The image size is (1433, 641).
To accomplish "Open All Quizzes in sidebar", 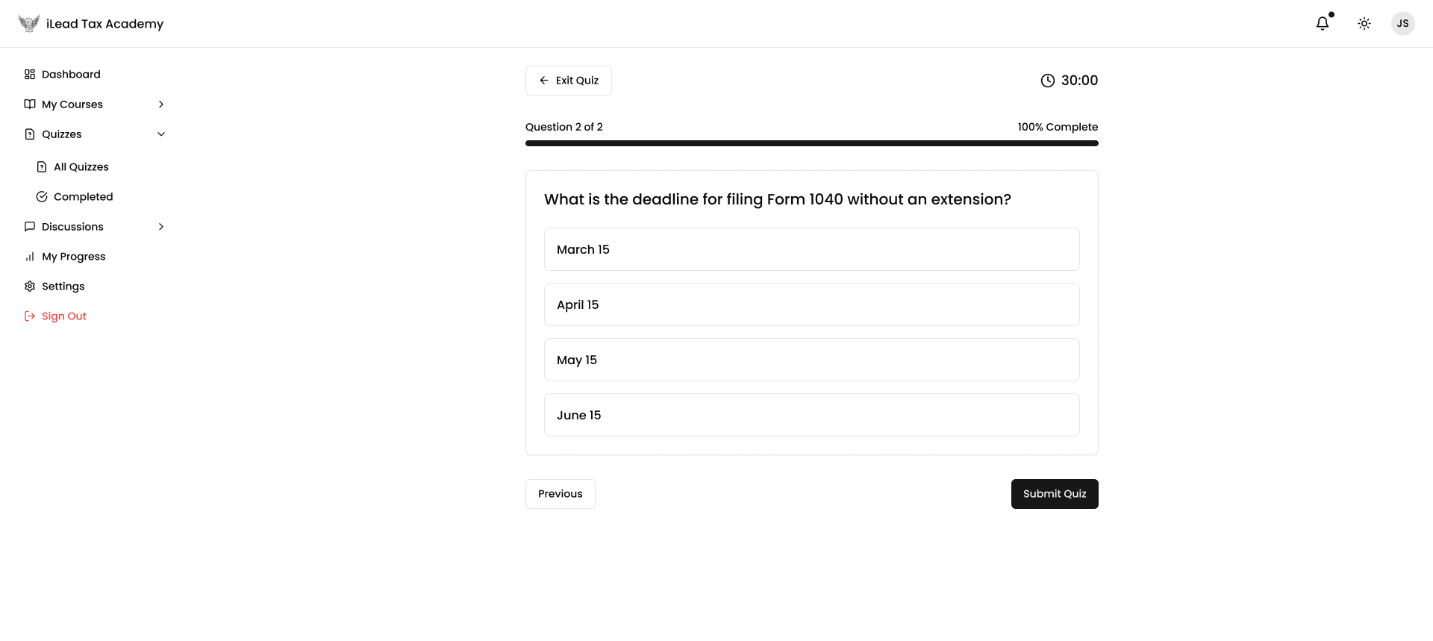I will [x=81, y=167].
